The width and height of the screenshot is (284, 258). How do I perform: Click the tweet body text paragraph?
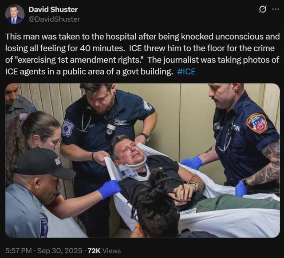[142, 54]
